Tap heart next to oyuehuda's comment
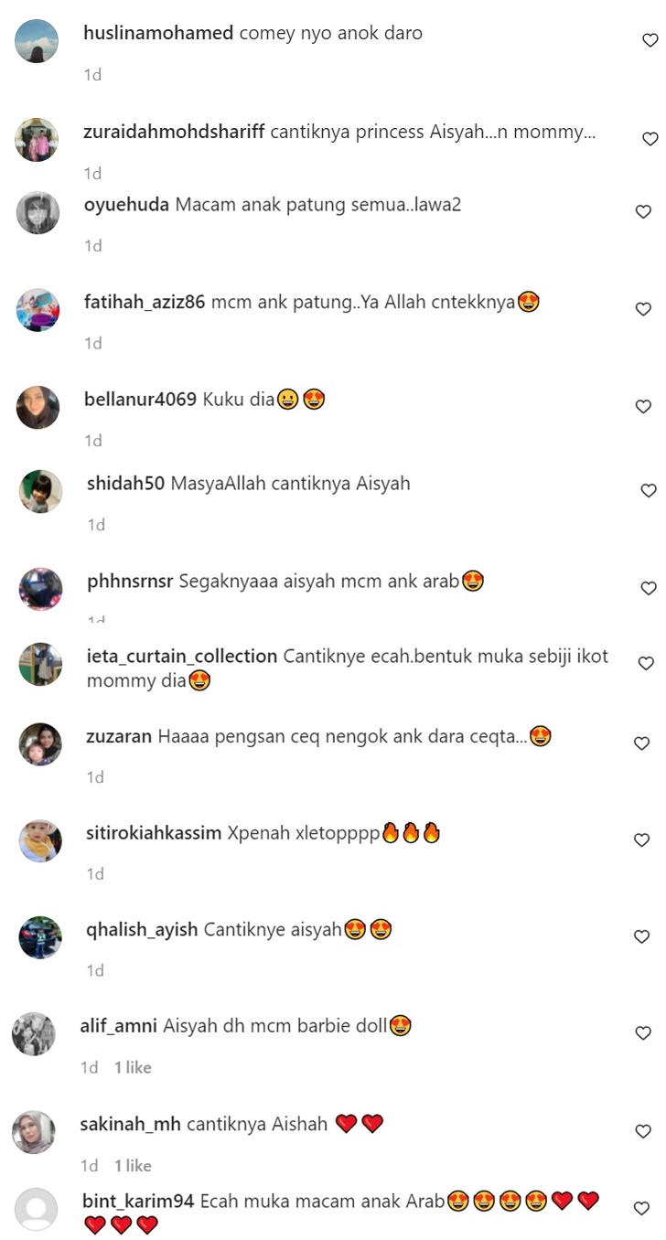 point(643,211)
